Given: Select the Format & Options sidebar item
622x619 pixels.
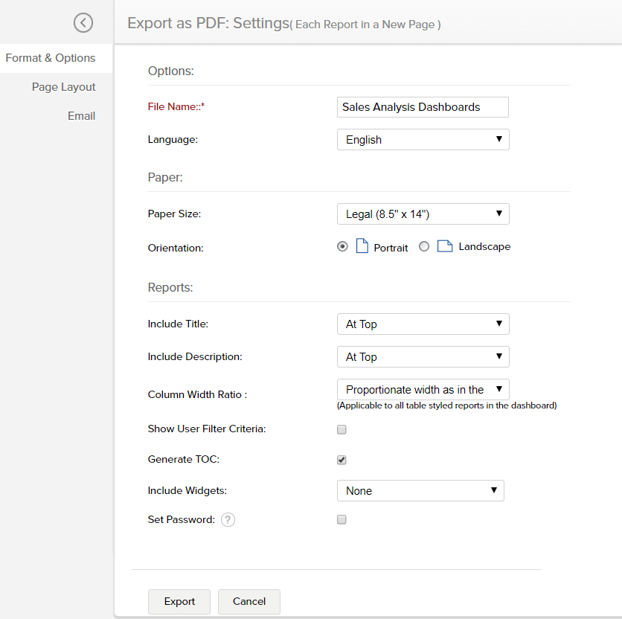Looking at the screenshot, I should tap(50, 57).
